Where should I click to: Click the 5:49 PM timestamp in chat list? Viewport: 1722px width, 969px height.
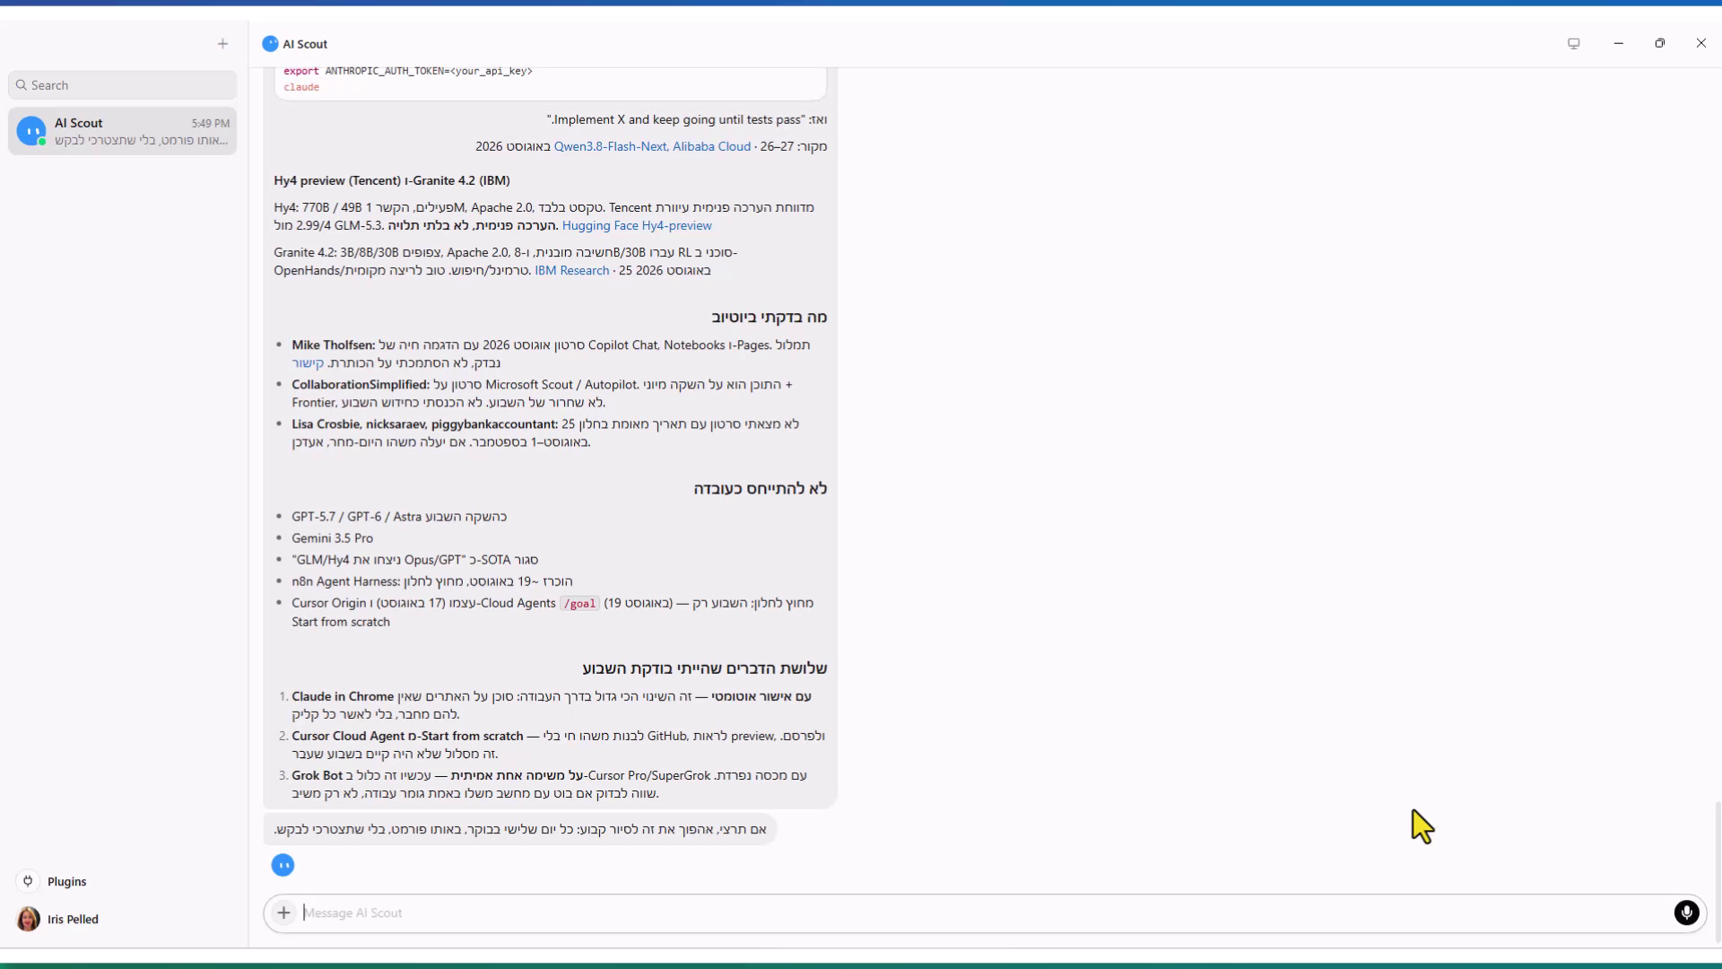click(x=210, y=123)
